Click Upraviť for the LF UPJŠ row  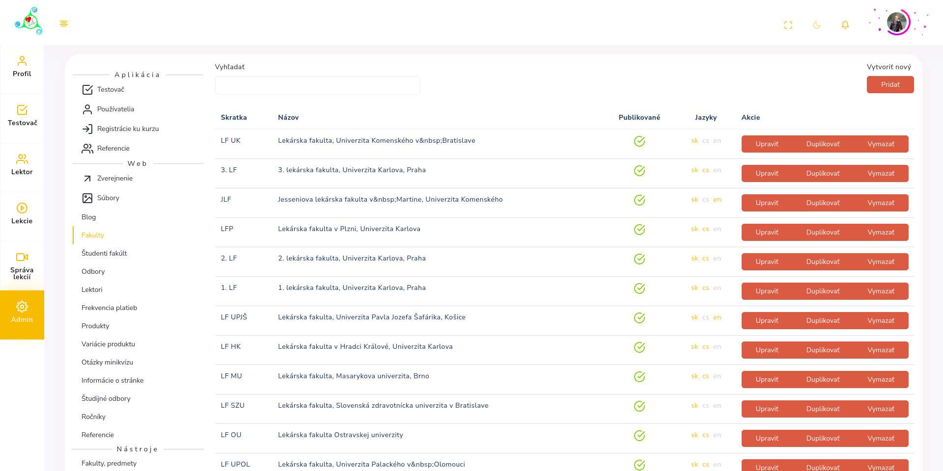tap(767, 320)
